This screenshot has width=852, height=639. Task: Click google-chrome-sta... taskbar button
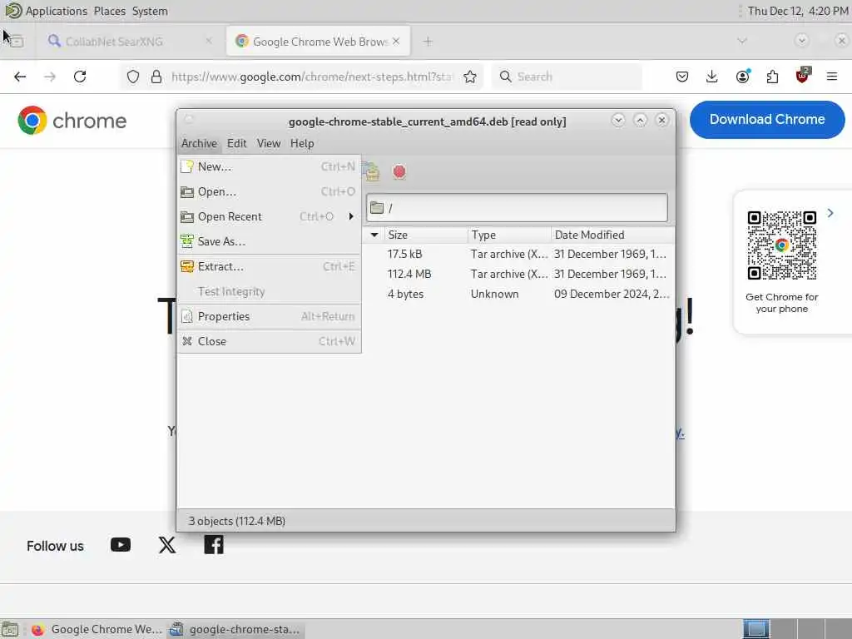[235, 629]
